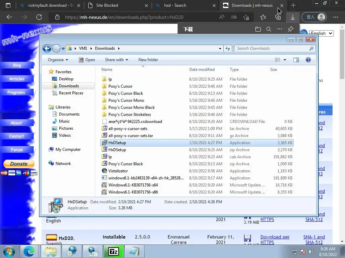Click the browser downloads toolbar icon
Viewport: 345px width, 258px height.
pyautogui.click(x=293, y=17)
